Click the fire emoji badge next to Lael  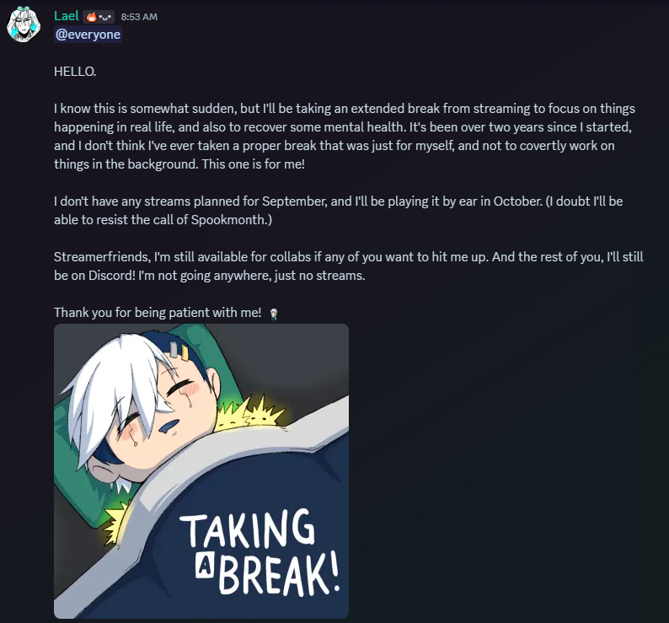[91, 17]
